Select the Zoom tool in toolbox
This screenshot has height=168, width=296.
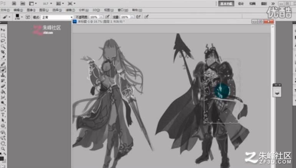[3, 149]
